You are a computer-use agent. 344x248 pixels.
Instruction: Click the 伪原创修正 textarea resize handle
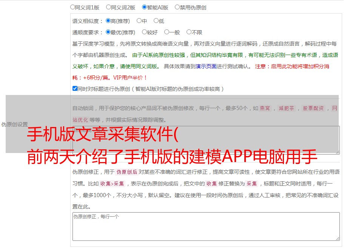(338, 239)
